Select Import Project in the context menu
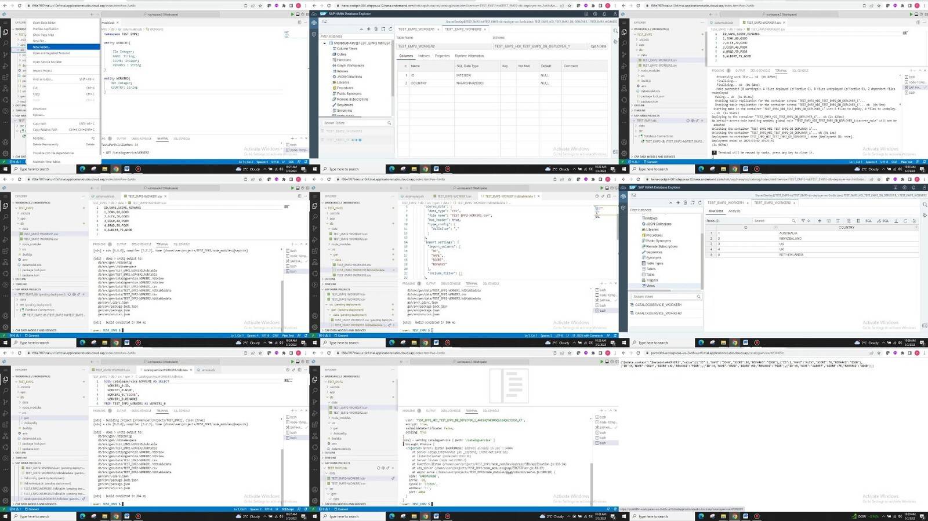Image resolution: width=928 pixels, height=521 pixels. tap(63, 71)
